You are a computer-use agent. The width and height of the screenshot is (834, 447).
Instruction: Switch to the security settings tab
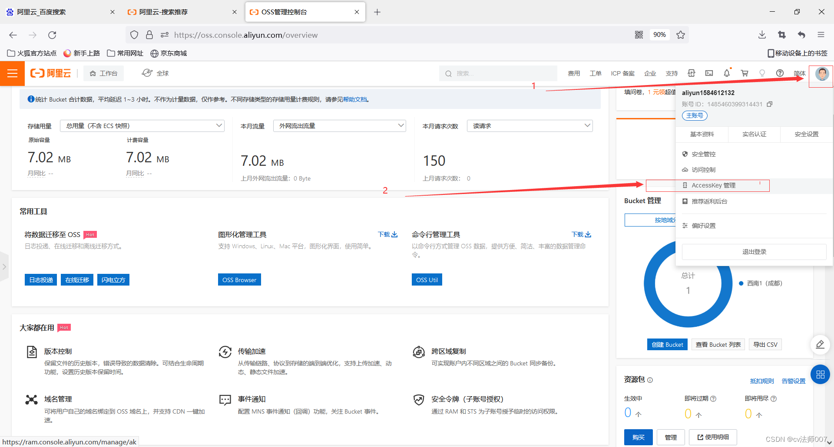point(807,134)
